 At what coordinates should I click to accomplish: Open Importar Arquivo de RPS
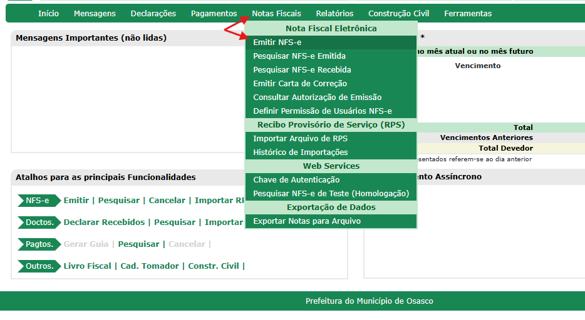pos(300,139)
